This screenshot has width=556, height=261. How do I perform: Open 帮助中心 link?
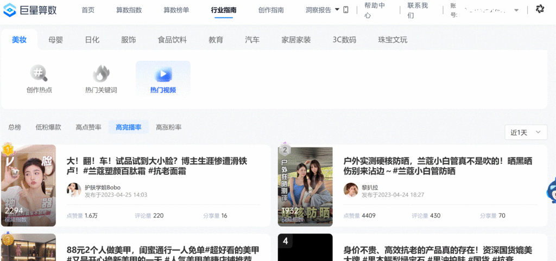375,10
